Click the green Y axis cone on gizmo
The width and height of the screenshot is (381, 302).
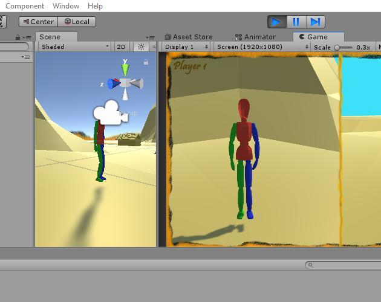point(125,69)
